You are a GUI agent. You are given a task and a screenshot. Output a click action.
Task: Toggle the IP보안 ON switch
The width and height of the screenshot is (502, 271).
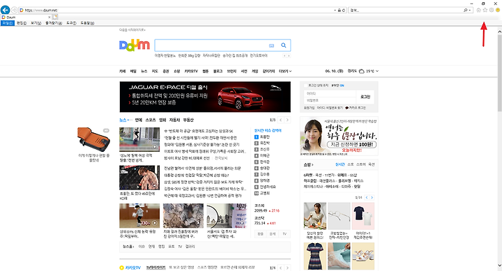[x=338, y=86]
